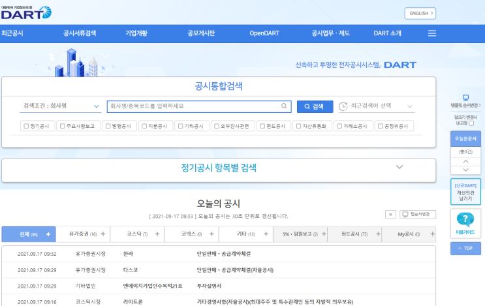Open 엔에이치기업인수목적21호 company link
485x306 pixels.
pyautogui.click(x=153, y=286)
